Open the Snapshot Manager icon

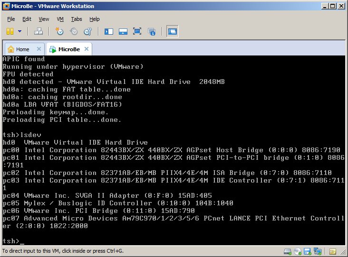[x=88, y=31]
